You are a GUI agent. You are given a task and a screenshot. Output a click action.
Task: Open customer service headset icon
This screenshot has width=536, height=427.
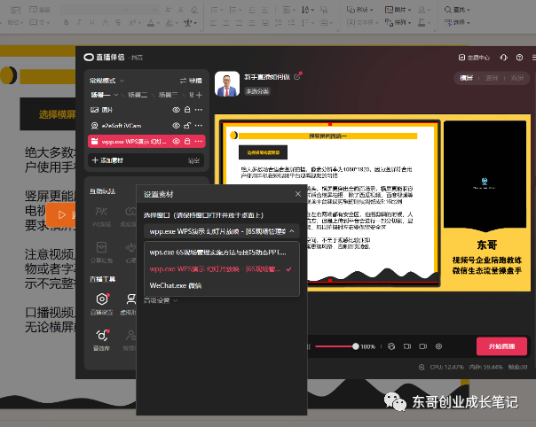tap(503, 58)
